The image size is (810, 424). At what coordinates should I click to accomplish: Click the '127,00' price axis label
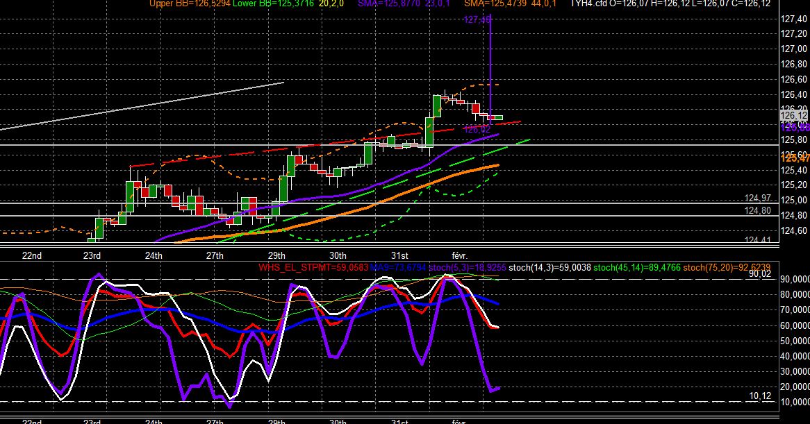pos(793,49)
